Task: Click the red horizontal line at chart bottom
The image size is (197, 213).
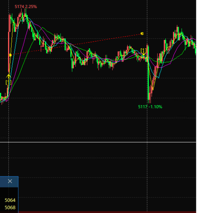Action: [x=108, y=212]
